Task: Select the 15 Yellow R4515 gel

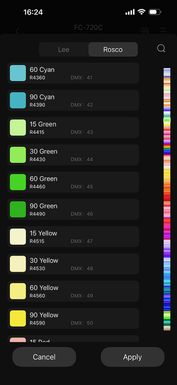Action: click(73, 236)
